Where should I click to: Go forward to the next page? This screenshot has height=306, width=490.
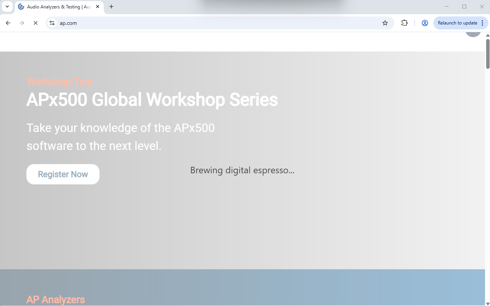22,23
